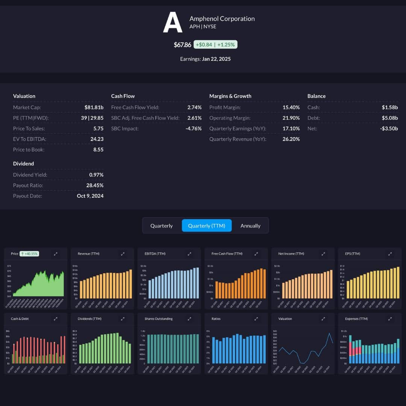Image resolution: width=406 pixels, height=406 pixels.
Task: Expand the Price chart card
Action: click(55, 254)
